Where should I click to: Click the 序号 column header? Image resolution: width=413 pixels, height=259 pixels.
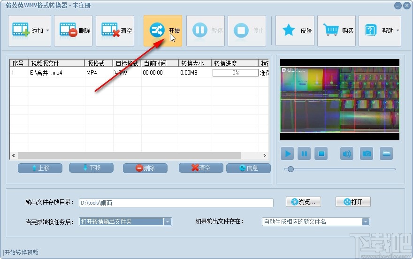point(19,63)
